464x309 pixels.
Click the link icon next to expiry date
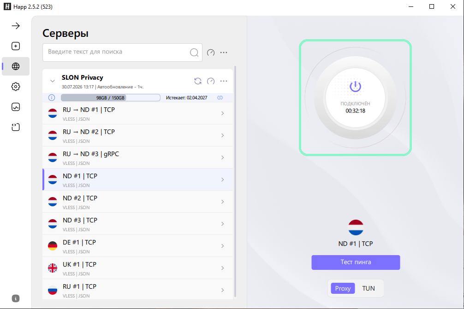coord(220,98)
